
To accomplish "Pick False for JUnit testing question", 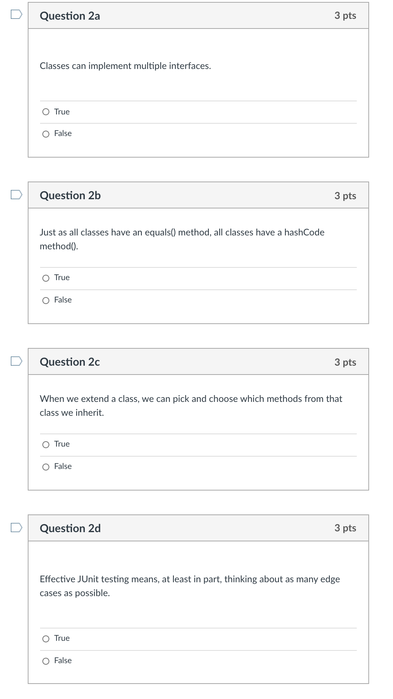I will click(x=46, y=661).
